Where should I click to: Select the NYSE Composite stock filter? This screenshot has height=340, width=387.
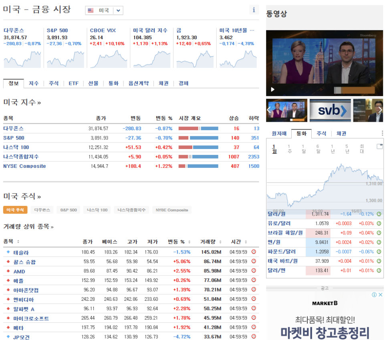pos(172,210)
